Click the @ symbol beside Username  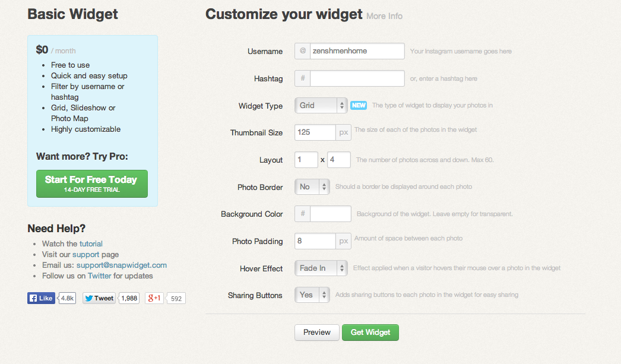(x=303, y=51)
